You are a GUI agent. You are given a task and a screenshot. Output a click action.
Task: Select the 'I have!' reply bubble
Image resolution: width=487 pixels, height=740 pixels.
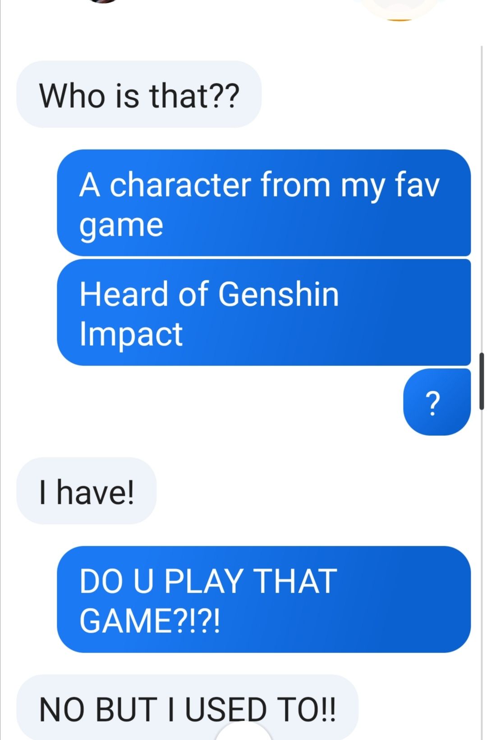pyautogui.click(x=87, y=491)
